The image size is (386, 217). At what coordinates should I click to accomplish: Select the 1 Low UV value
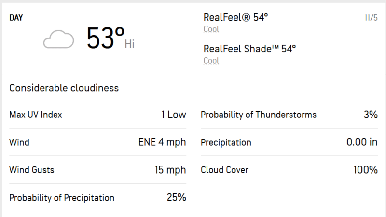click(174, 115)
